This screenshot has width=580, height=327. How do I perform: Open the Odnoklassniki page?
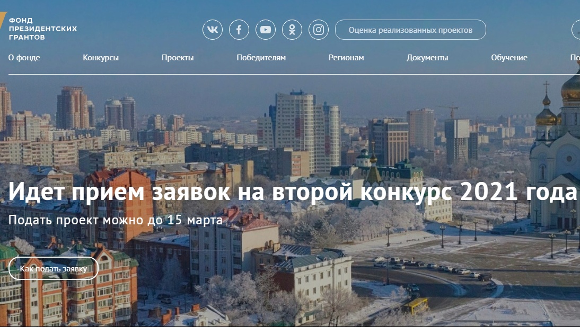[x=292, y=30]
